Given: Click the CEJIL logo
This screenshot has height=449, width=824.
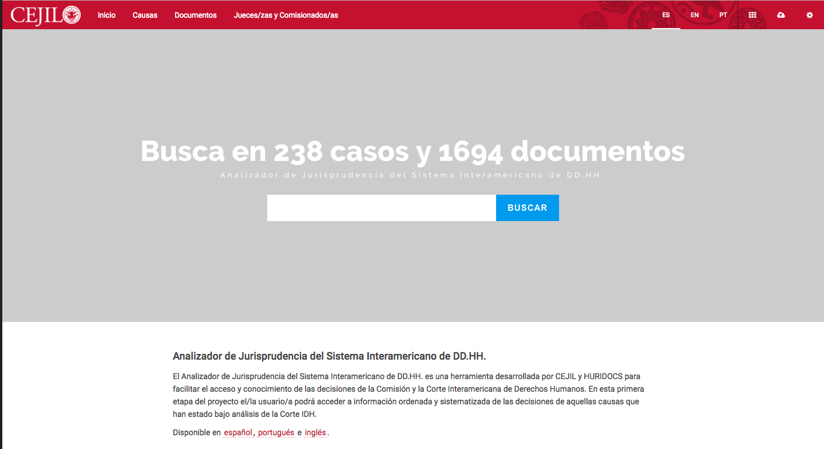Looking at the screenshot, I should [46, 15].
